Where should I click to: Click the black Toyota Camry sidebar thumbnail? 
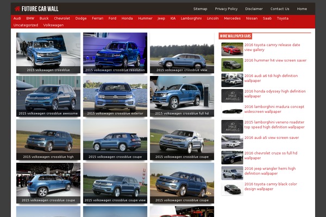[232, 189]
